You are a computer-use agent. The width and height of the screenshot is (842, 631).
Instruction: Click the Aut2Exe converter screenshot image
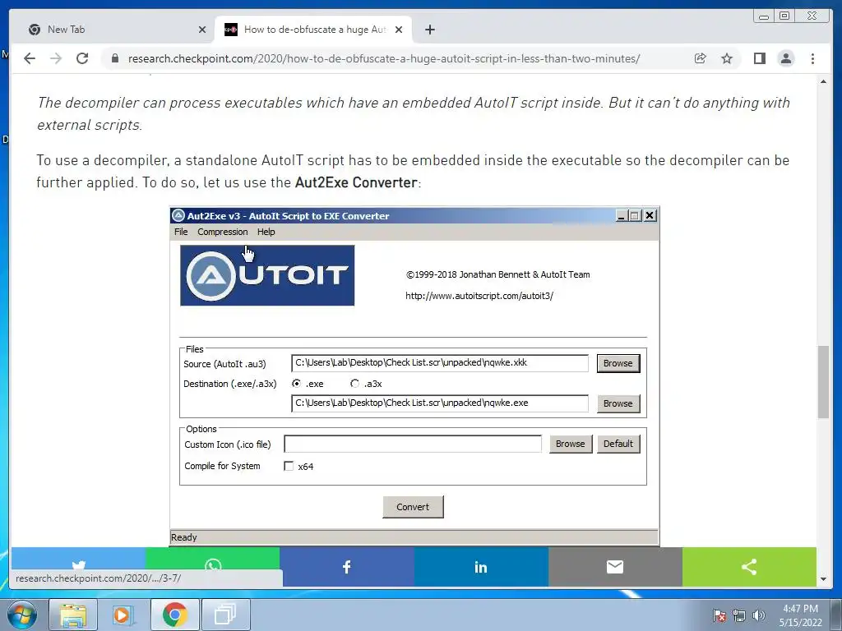(x=414, y=376)
